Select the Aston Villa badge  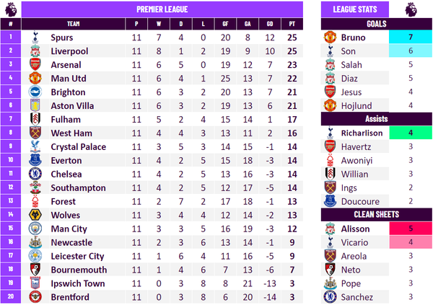tap(35, 105)
